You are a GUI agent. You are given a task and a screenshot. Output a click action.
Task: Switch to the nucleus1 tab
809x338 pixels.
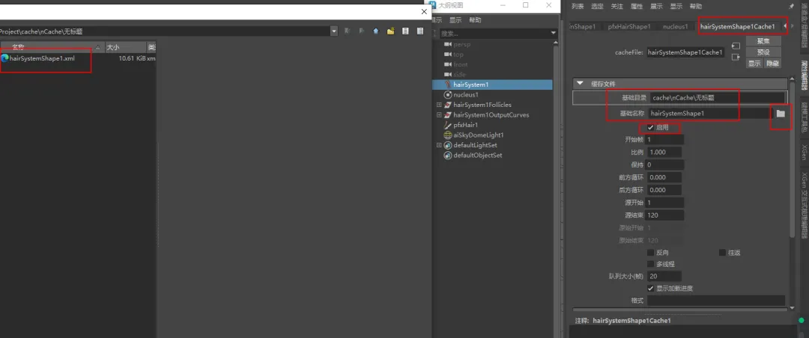coord(674,26)
